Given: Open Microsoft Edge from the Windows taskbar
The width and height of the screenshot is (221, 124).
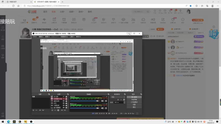Looking at the screenshot, I should tap(9, 122).
